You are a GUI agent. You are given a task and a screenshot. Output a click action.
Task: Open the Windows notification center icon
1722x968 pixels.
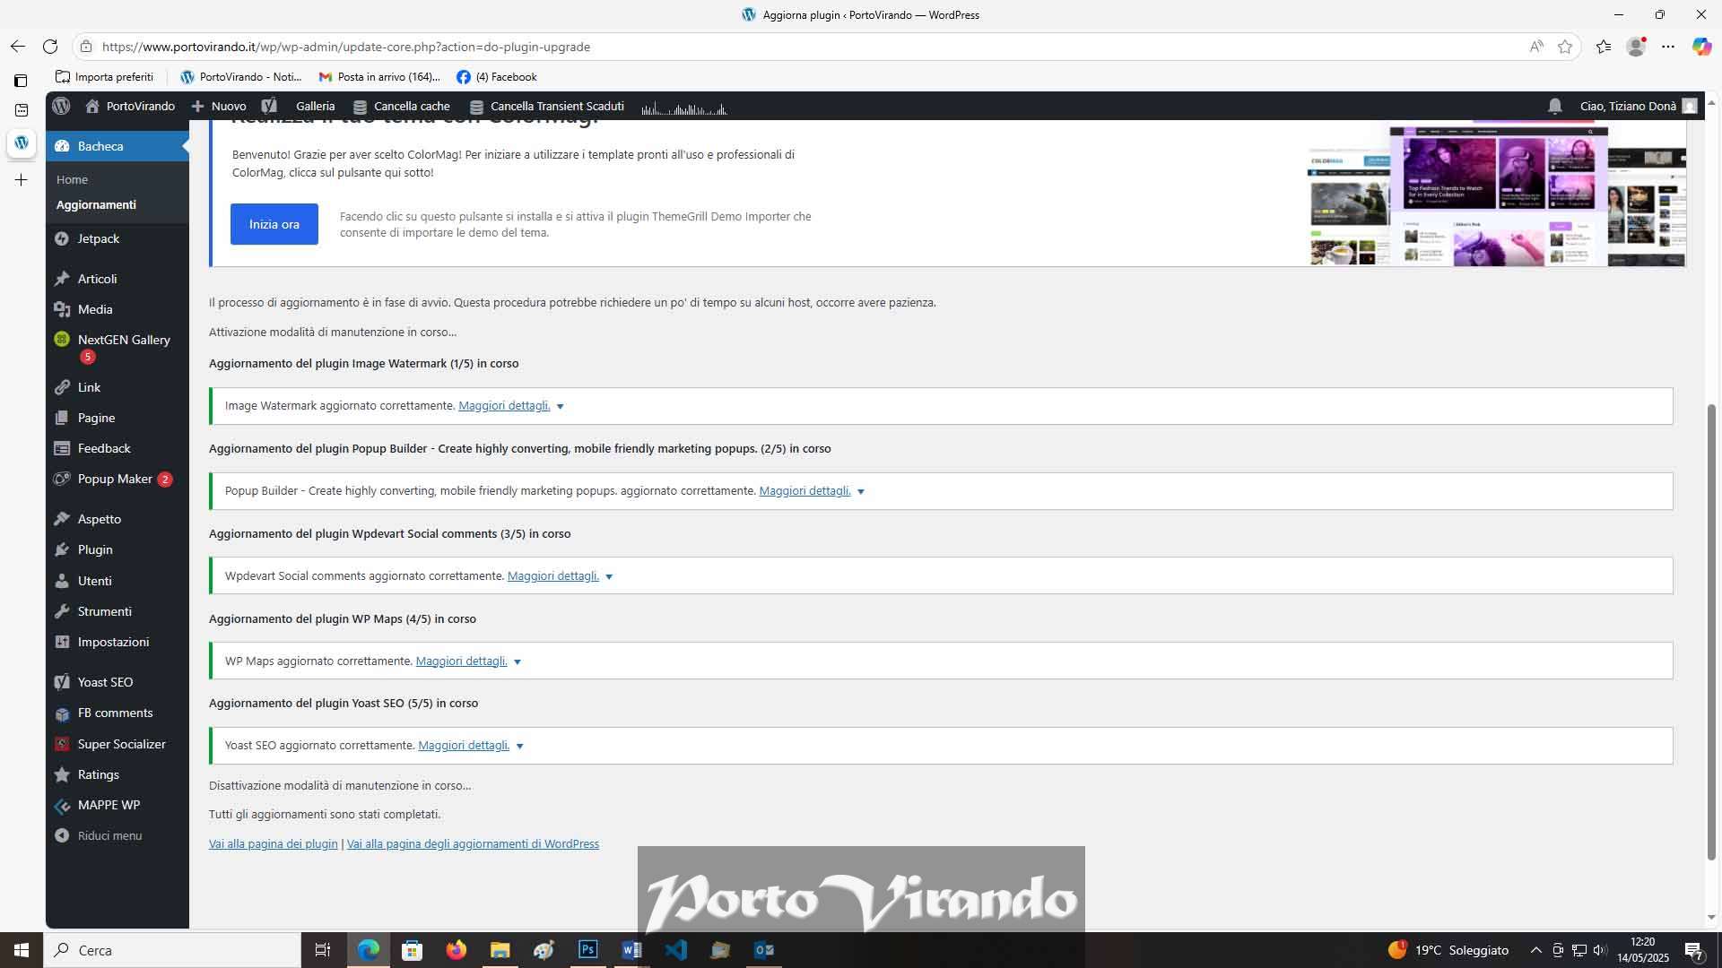pos(1693,950)
